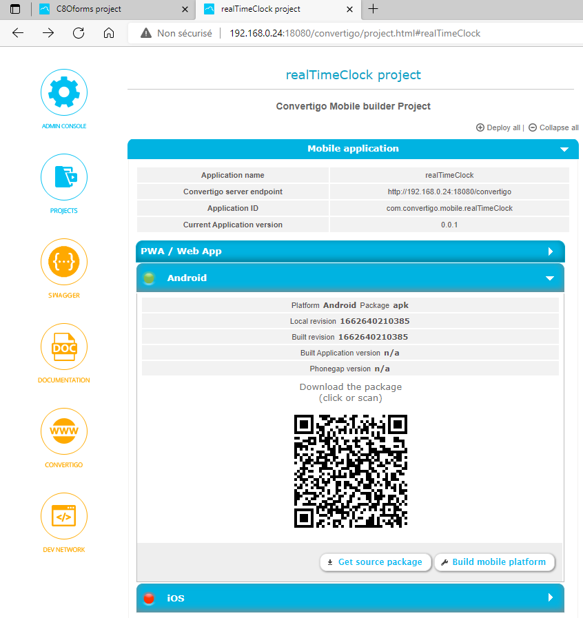Click the Deploy all link
This screenshot has width=583, height=618.
(498, 127)
